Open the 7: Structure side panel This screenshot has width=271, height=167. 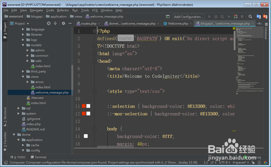pos(5,117)
